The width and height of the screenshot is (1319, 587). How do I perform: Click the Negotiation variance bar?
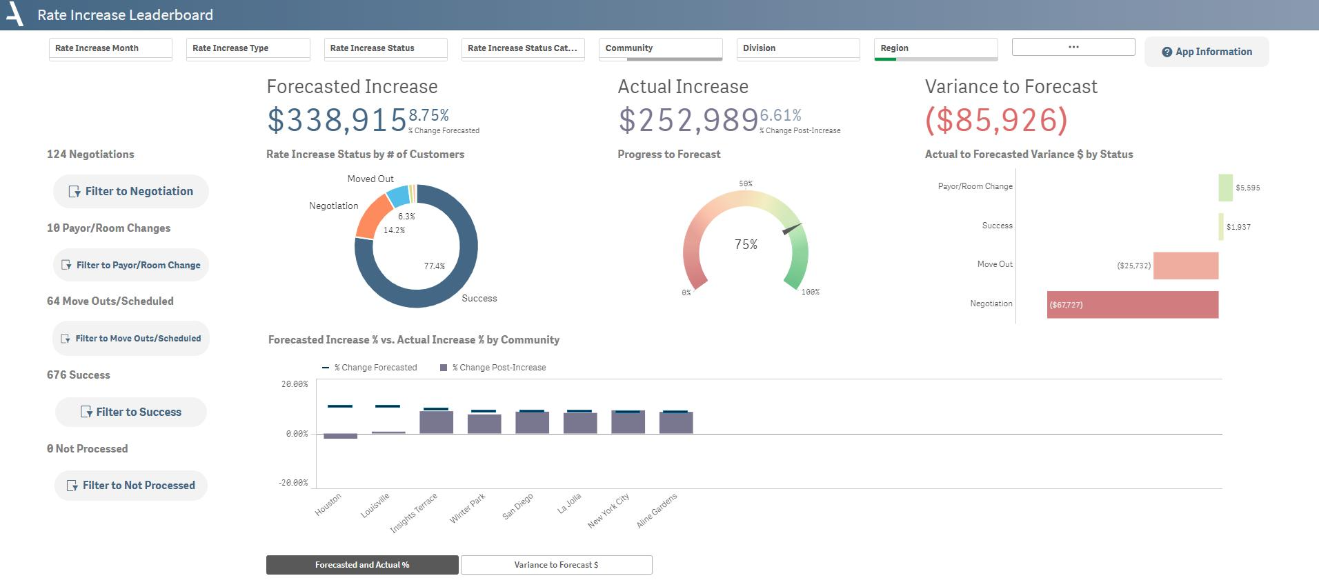click(1133, 305)
